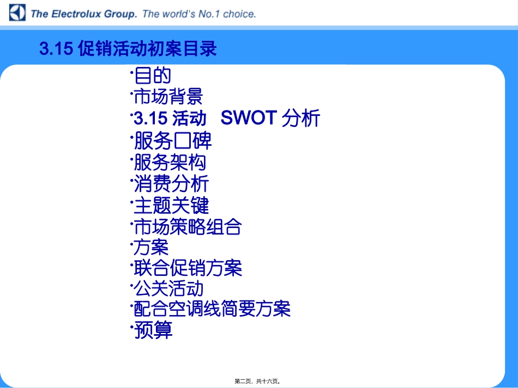The image size is (518, 388).
Task: Select the text "The Electrolux Group."
Action: point(84,14)
